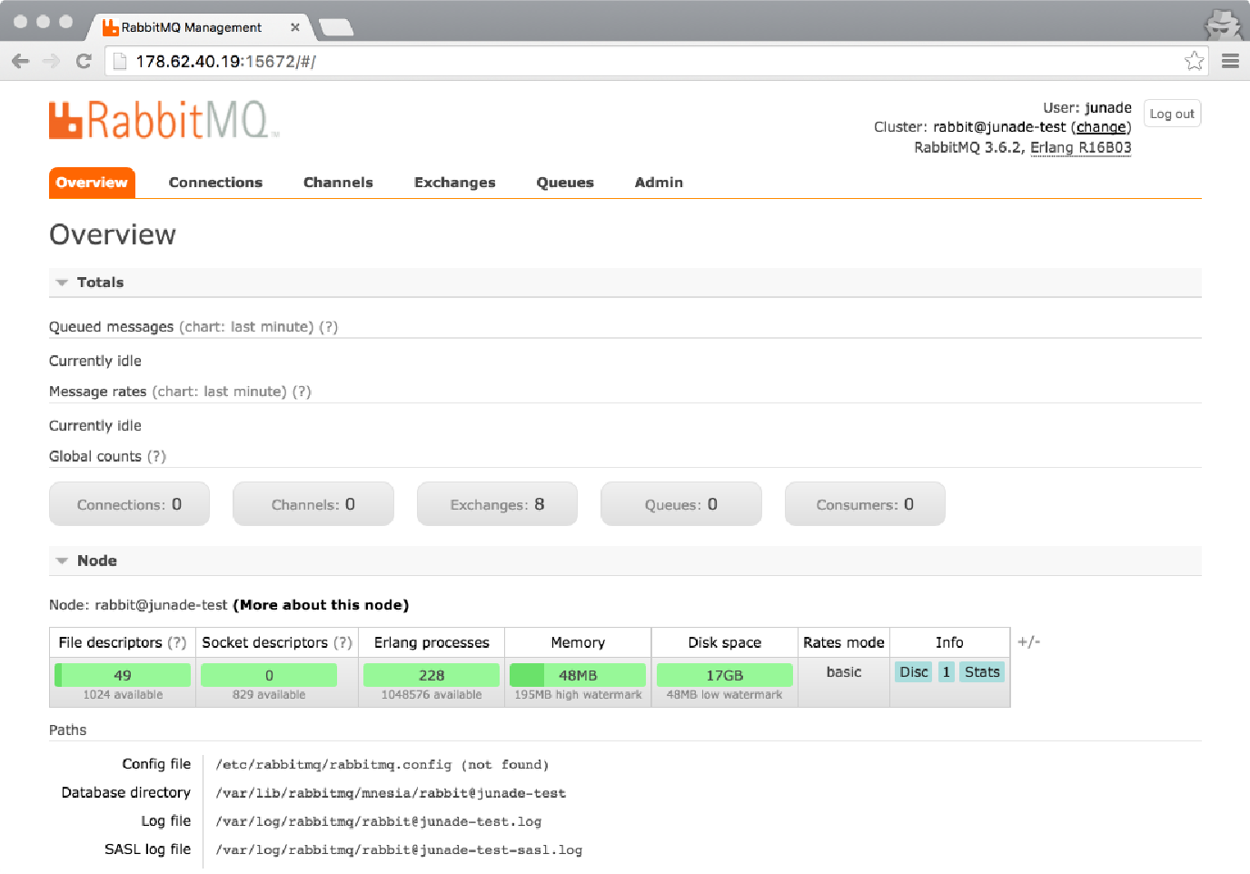Click the File descriptors 49 usage bar

pos(123,675)
